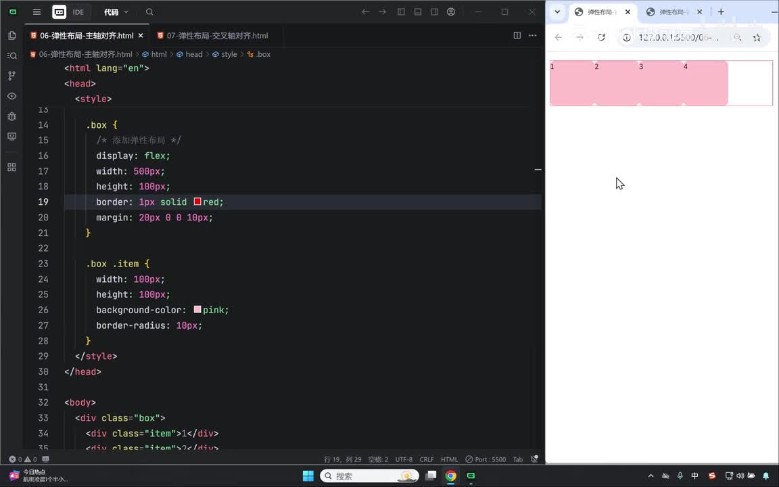Screen dimensions: 779x487
Task: Open the Source Control view
Action: click(x=12, y=76)
